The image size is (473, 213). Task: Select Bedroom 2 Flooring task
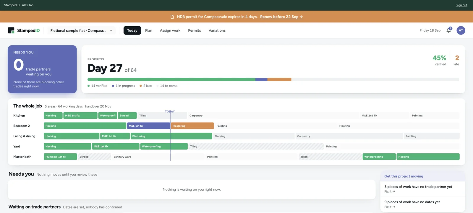399,126
